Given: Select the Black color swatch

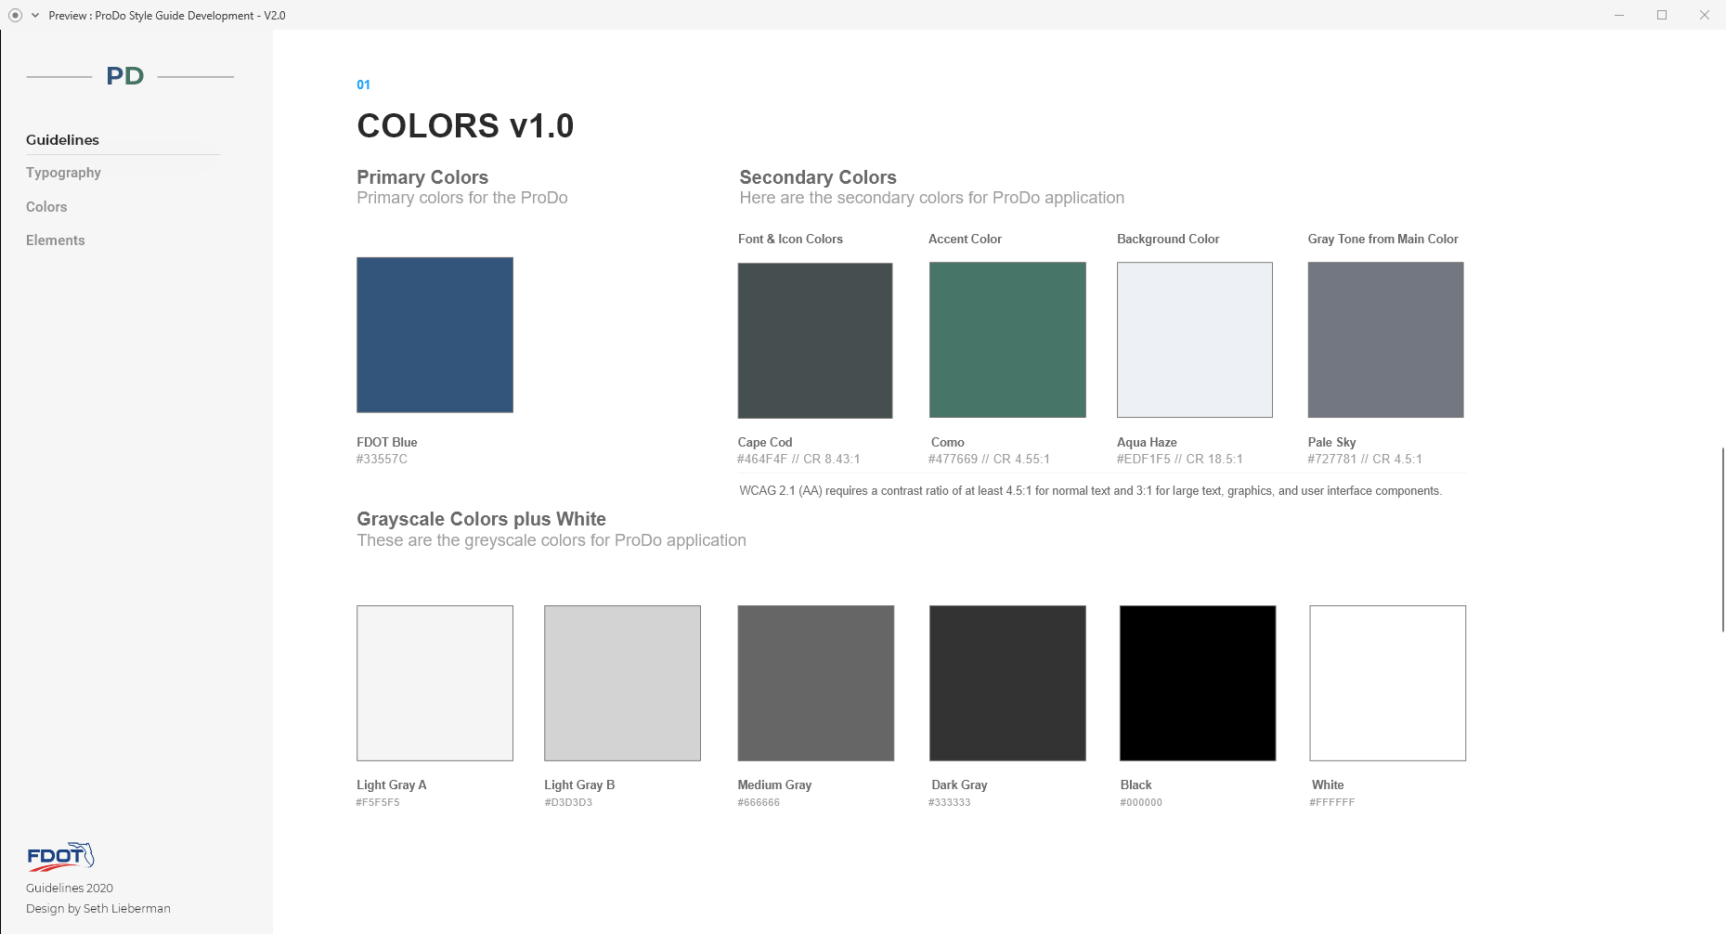Looking at the screenshot, I should [1198, 683].
